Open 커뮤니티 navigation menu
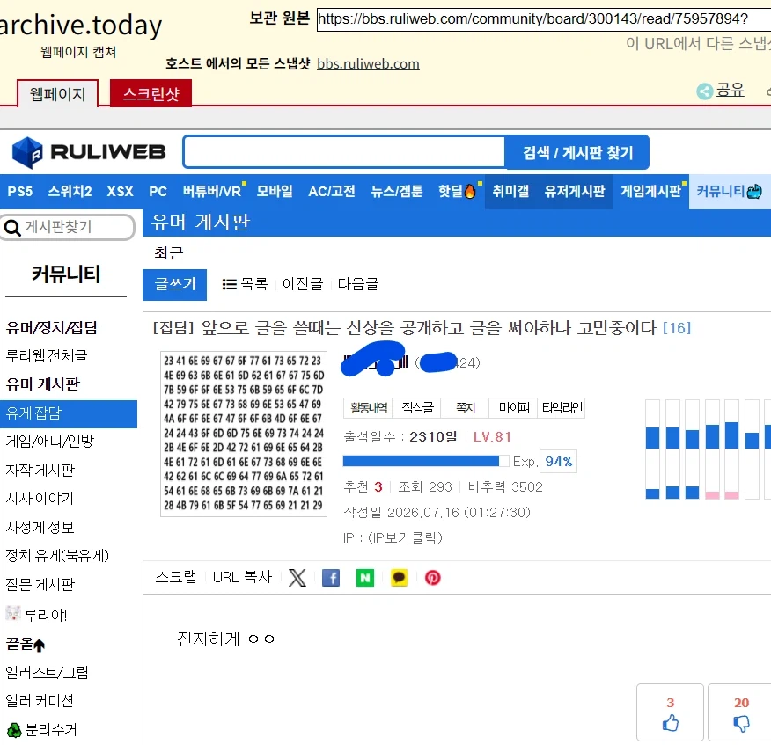771x745 pixels. point(730,191)
